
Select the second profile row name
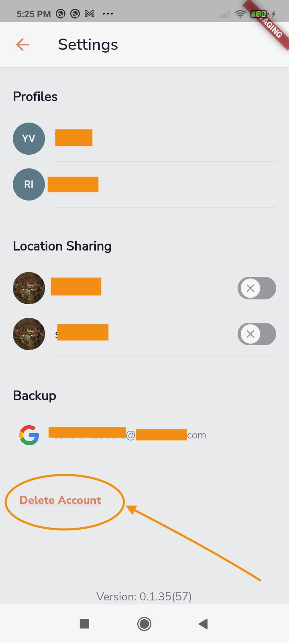point(73,184)
